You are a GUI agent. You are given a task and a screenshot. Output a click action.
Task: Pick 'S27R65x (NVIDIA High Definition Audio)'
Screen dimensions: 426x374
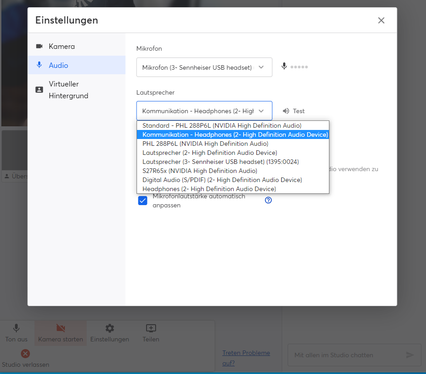(200, 171)
